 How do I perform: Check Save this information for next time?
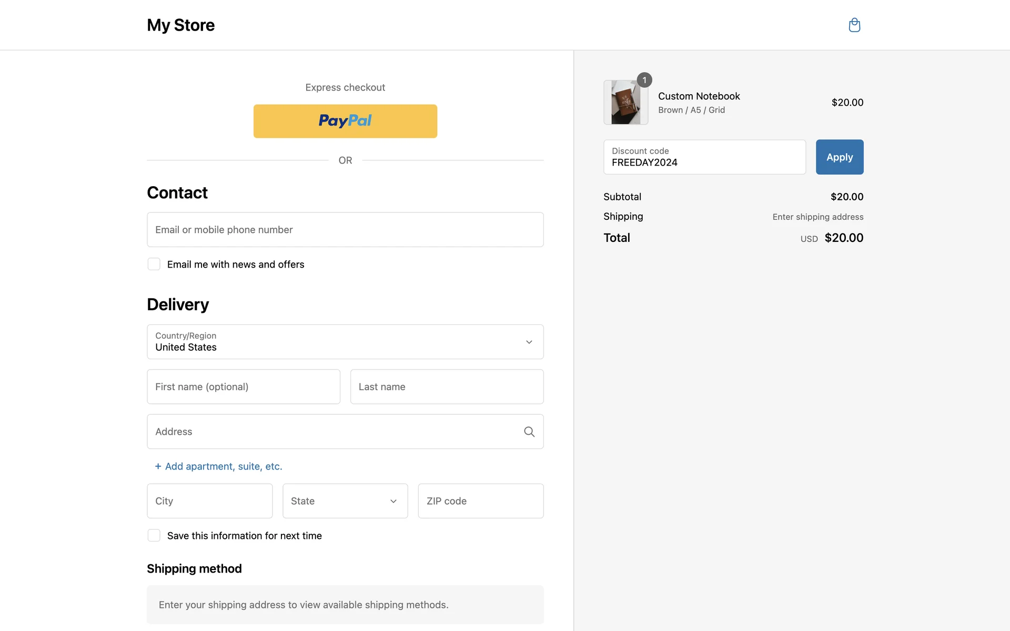pos(154,535)
